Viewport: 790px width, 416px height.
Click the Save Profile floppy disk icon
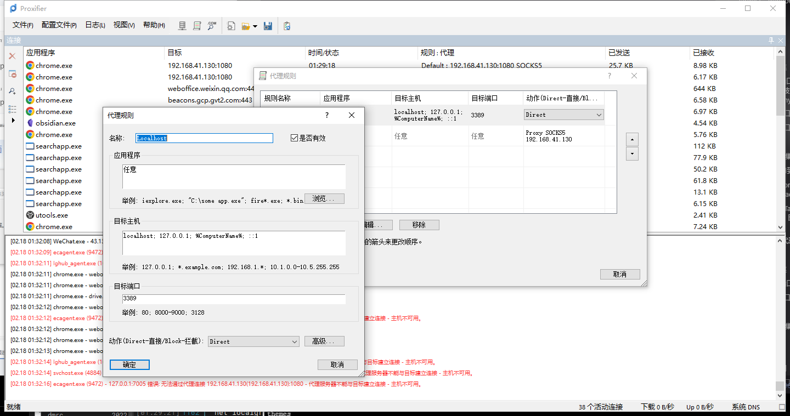(x=268, y=26)
